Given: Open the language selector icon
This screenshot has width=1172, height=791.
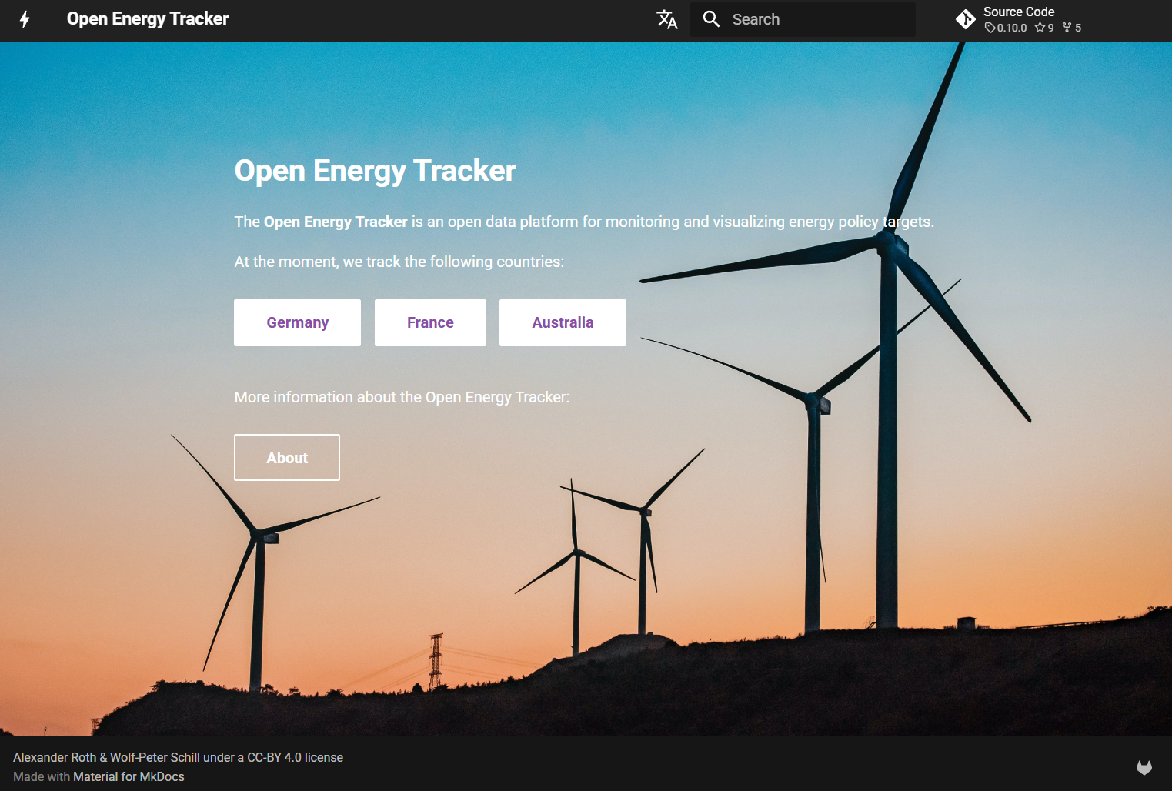Looking at the screenshot, I should [x=666, y=19].
